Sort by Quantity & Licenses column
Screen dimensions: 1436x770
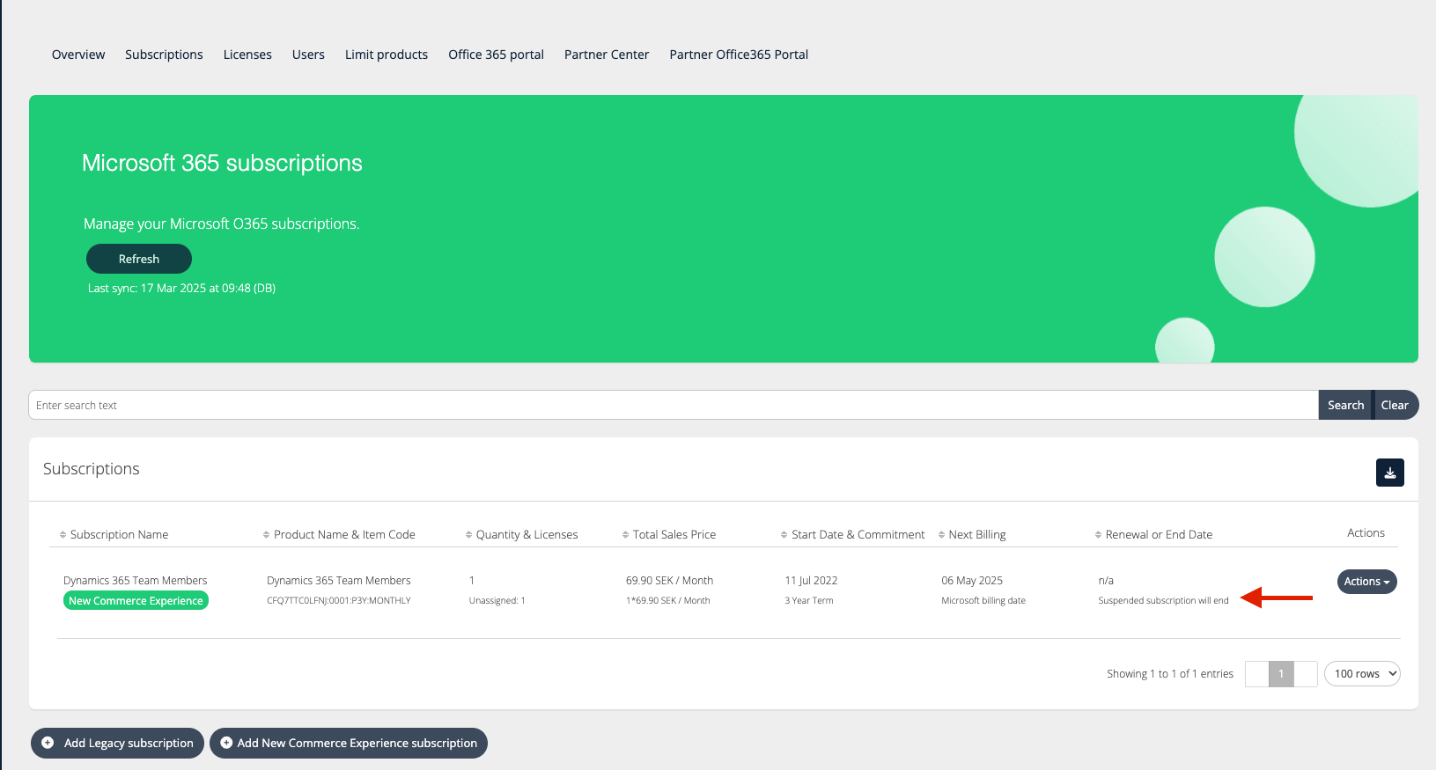(x=526, y=534)
